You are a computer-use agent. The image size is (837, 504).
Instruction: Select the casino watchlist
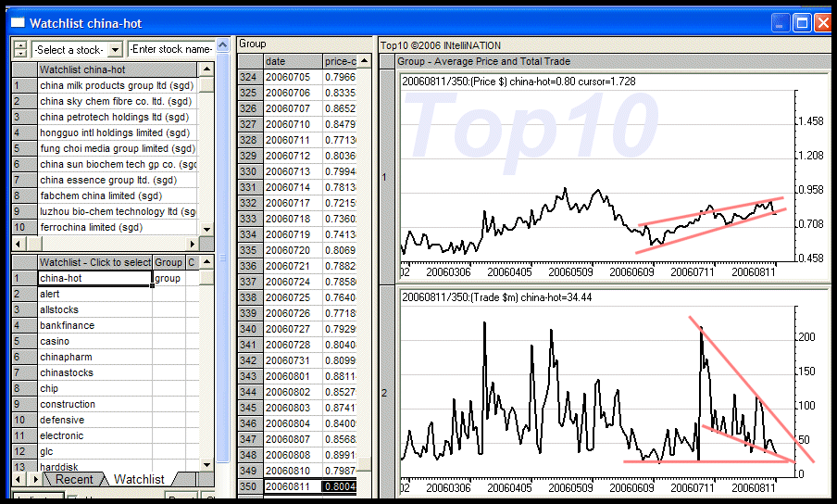(x=95, y=341)
